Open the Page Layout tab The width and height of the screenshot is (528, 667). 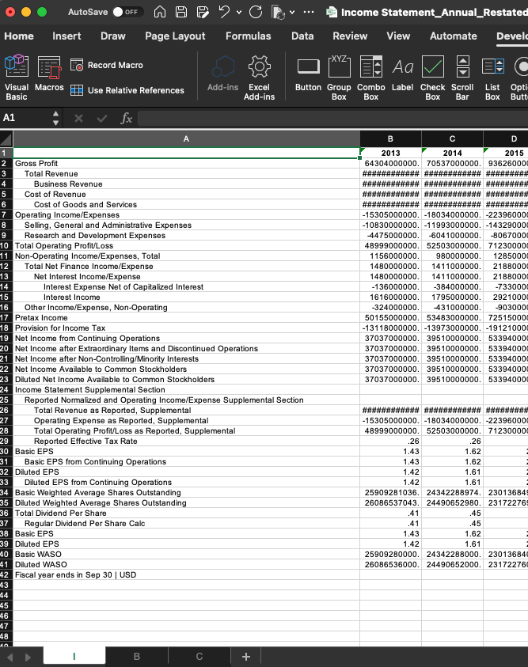[175, 36]
